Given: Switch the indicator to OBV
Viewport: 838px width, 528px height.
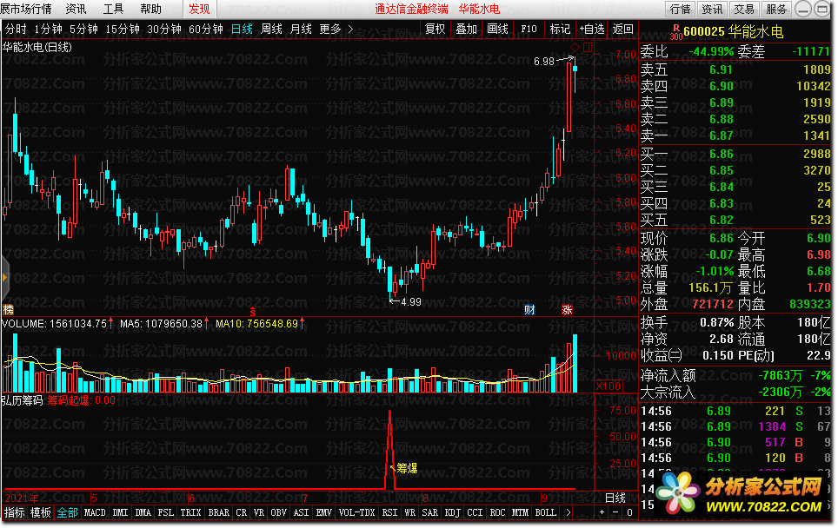Looking at the screenshot, I should coord(278,512).
